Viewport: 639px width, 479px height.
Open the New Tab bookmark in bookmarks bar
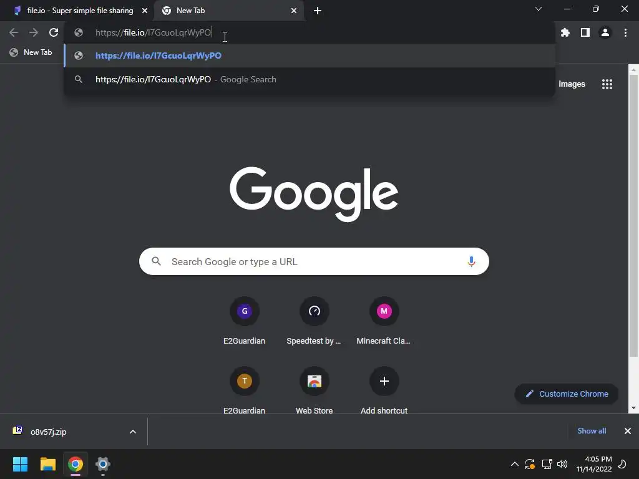31,52
